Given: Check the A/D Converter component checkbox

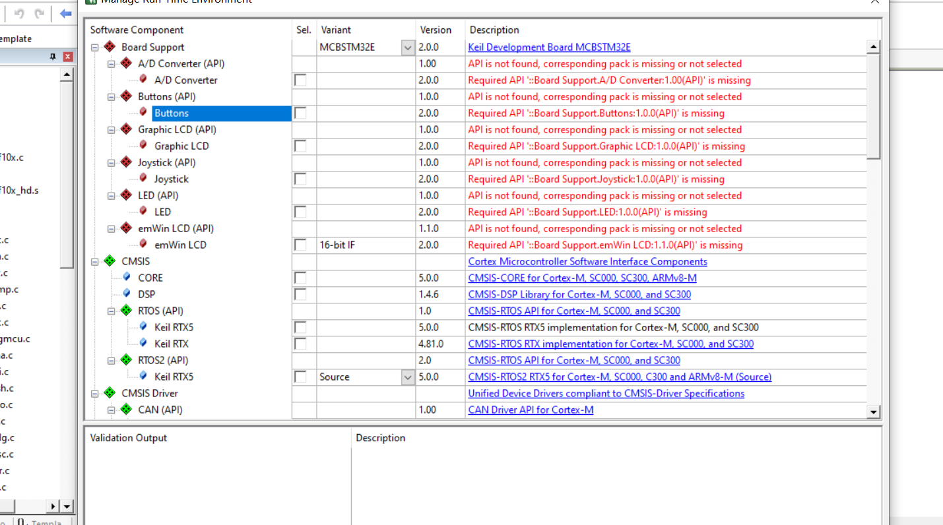Looking at the screenshot, I should [x=301, y=80].
